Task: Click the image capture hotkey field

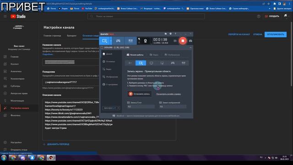Action: click(x=173, y=106)
